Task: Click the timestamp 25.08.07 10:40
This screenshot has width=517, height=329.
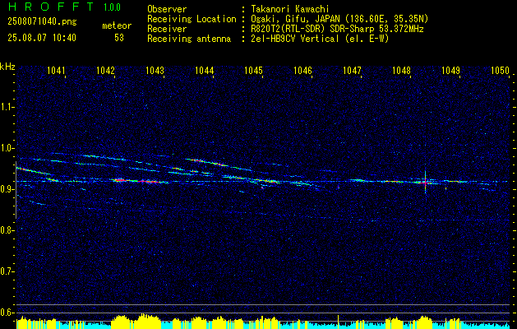Action: [42, 38]
